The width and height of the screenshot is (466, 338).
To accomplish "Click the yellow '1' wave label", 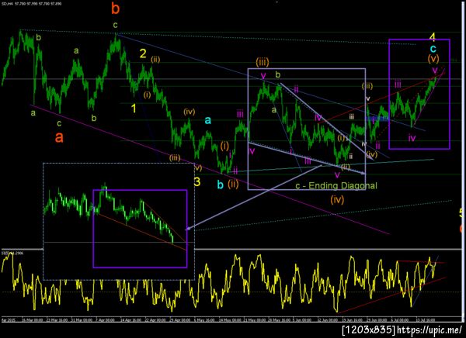I will point(134,109).
